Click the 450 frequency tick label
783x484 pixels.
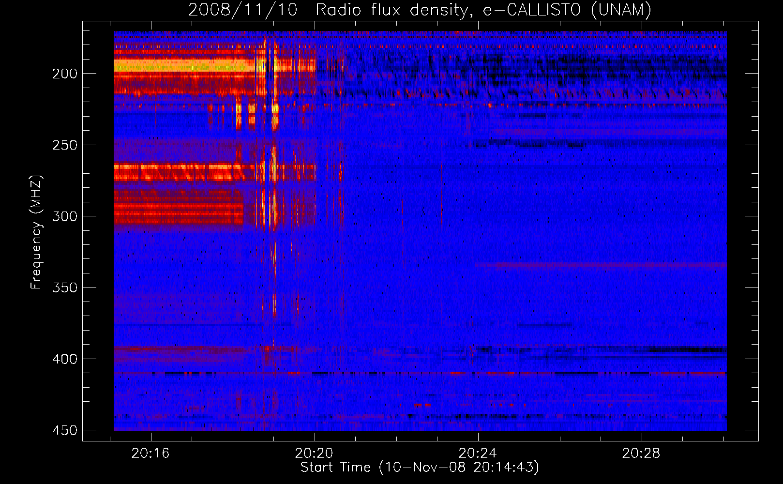[64, 430]
